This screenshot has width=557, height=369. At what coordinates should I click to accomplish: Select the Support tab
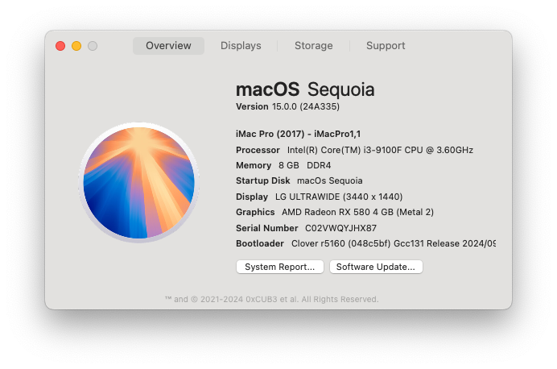click(386, 46)
